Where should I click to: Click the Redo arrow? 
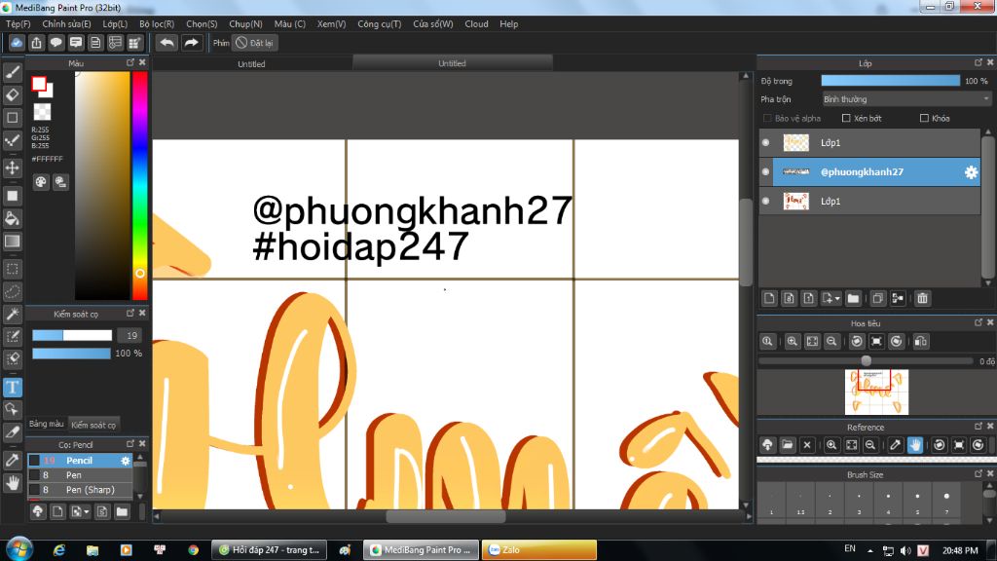pyautogui.click(x=191, y=43)
